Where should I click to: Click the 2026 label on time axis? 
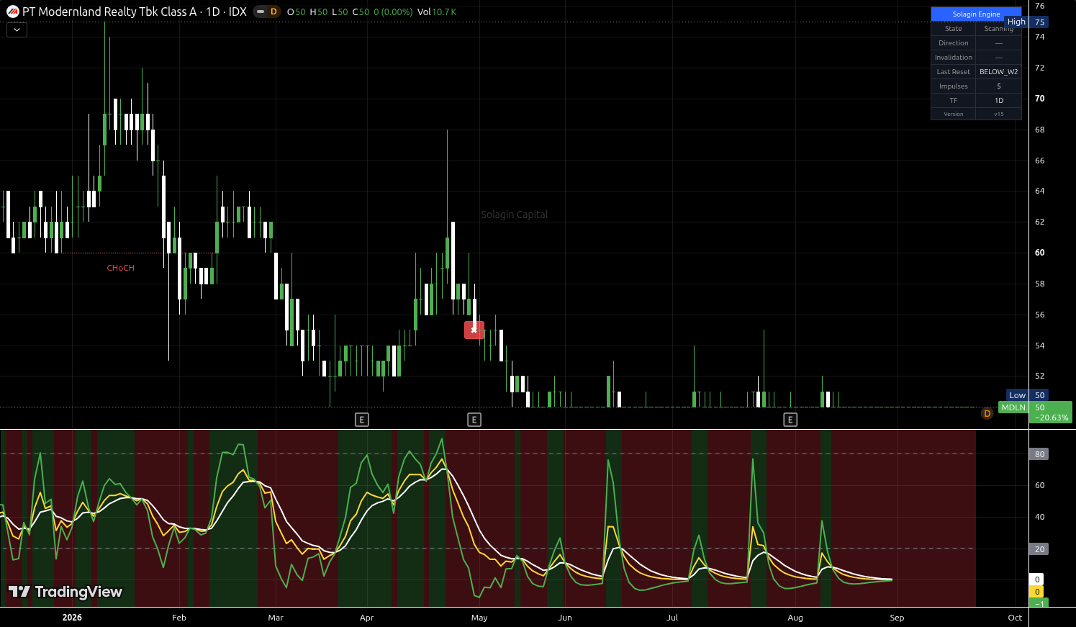coord(72,618)
